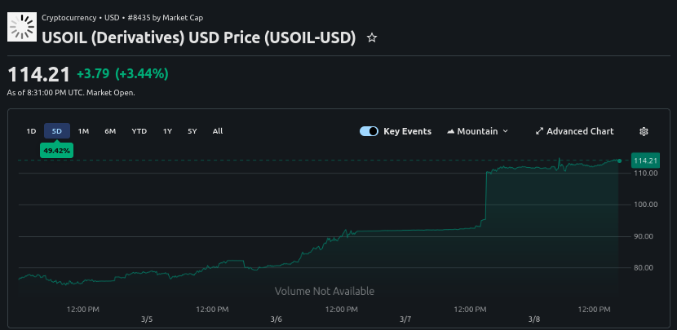Click the expand arrows icon beside Advanced Chart
677x330 pixels.
pos(539,131)
